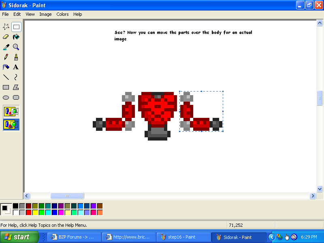Viewport: 324px width, 243px height.
Task: Choose the Fill With Color tool
Action: pyautogui.click(x=16, y=36)
